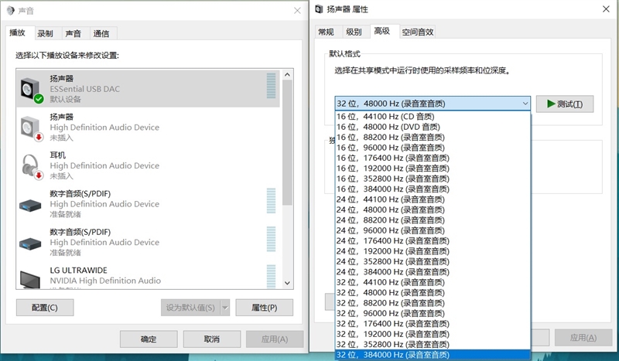Choose 16 位, 88200 Hz option
Viewport: 619px width, 361px height.
click(x=433, y=138)
